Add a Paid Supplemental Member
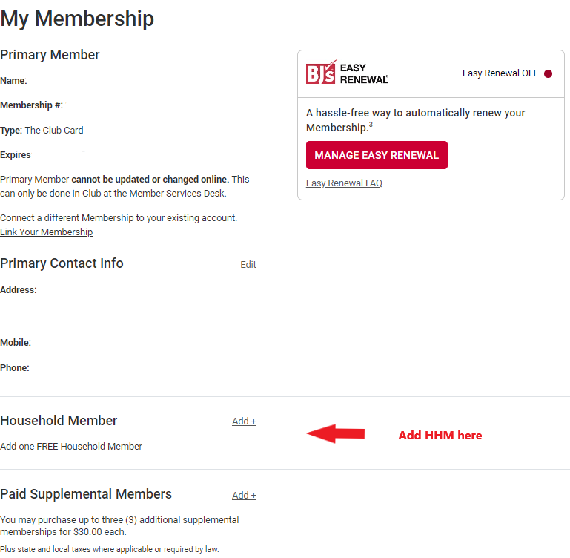Viewport: 570px width, 558px height. 245,496
